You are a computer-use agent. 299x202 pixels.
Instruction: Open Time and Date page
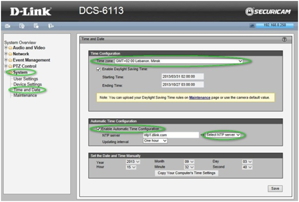coord(27,90)
